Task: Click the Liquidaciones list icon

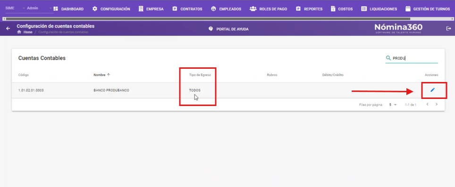Action: [x=364, y=8]
